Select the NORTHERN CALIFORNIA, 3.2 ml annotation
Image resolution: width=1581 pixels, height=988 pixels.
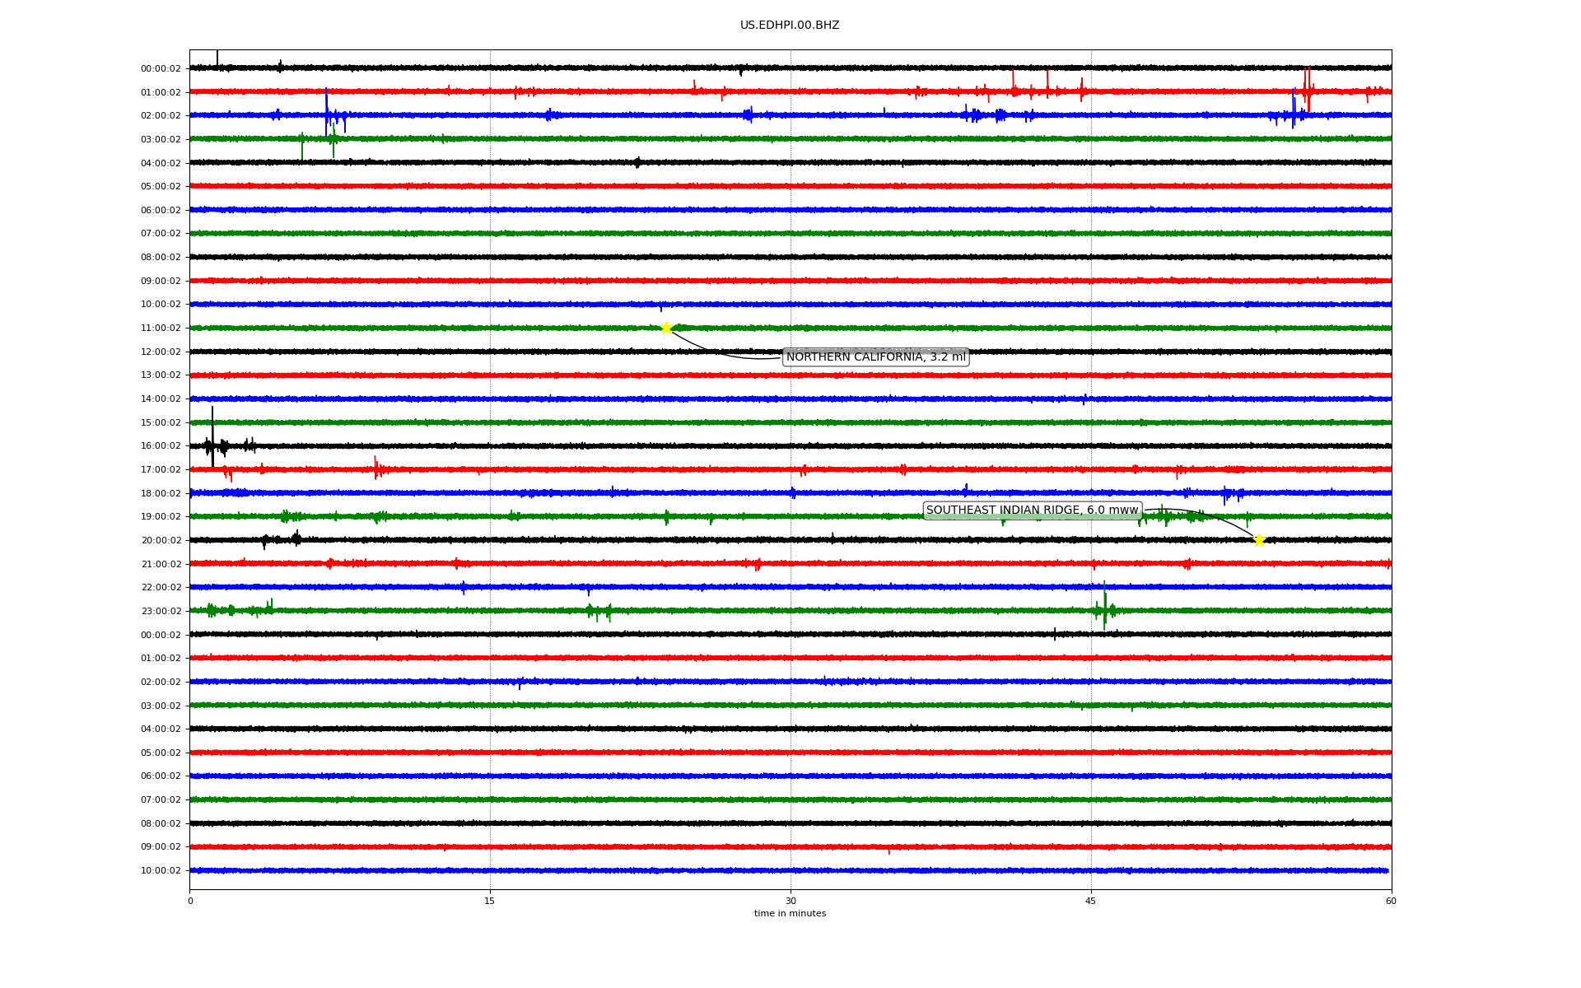tap(875, 357)
